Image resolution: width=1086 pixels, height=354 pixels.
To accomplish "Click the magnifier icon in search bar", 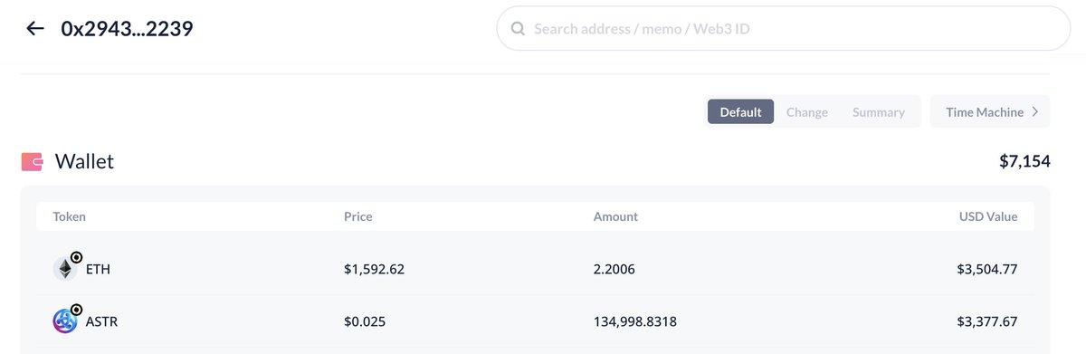I will 519,29.
